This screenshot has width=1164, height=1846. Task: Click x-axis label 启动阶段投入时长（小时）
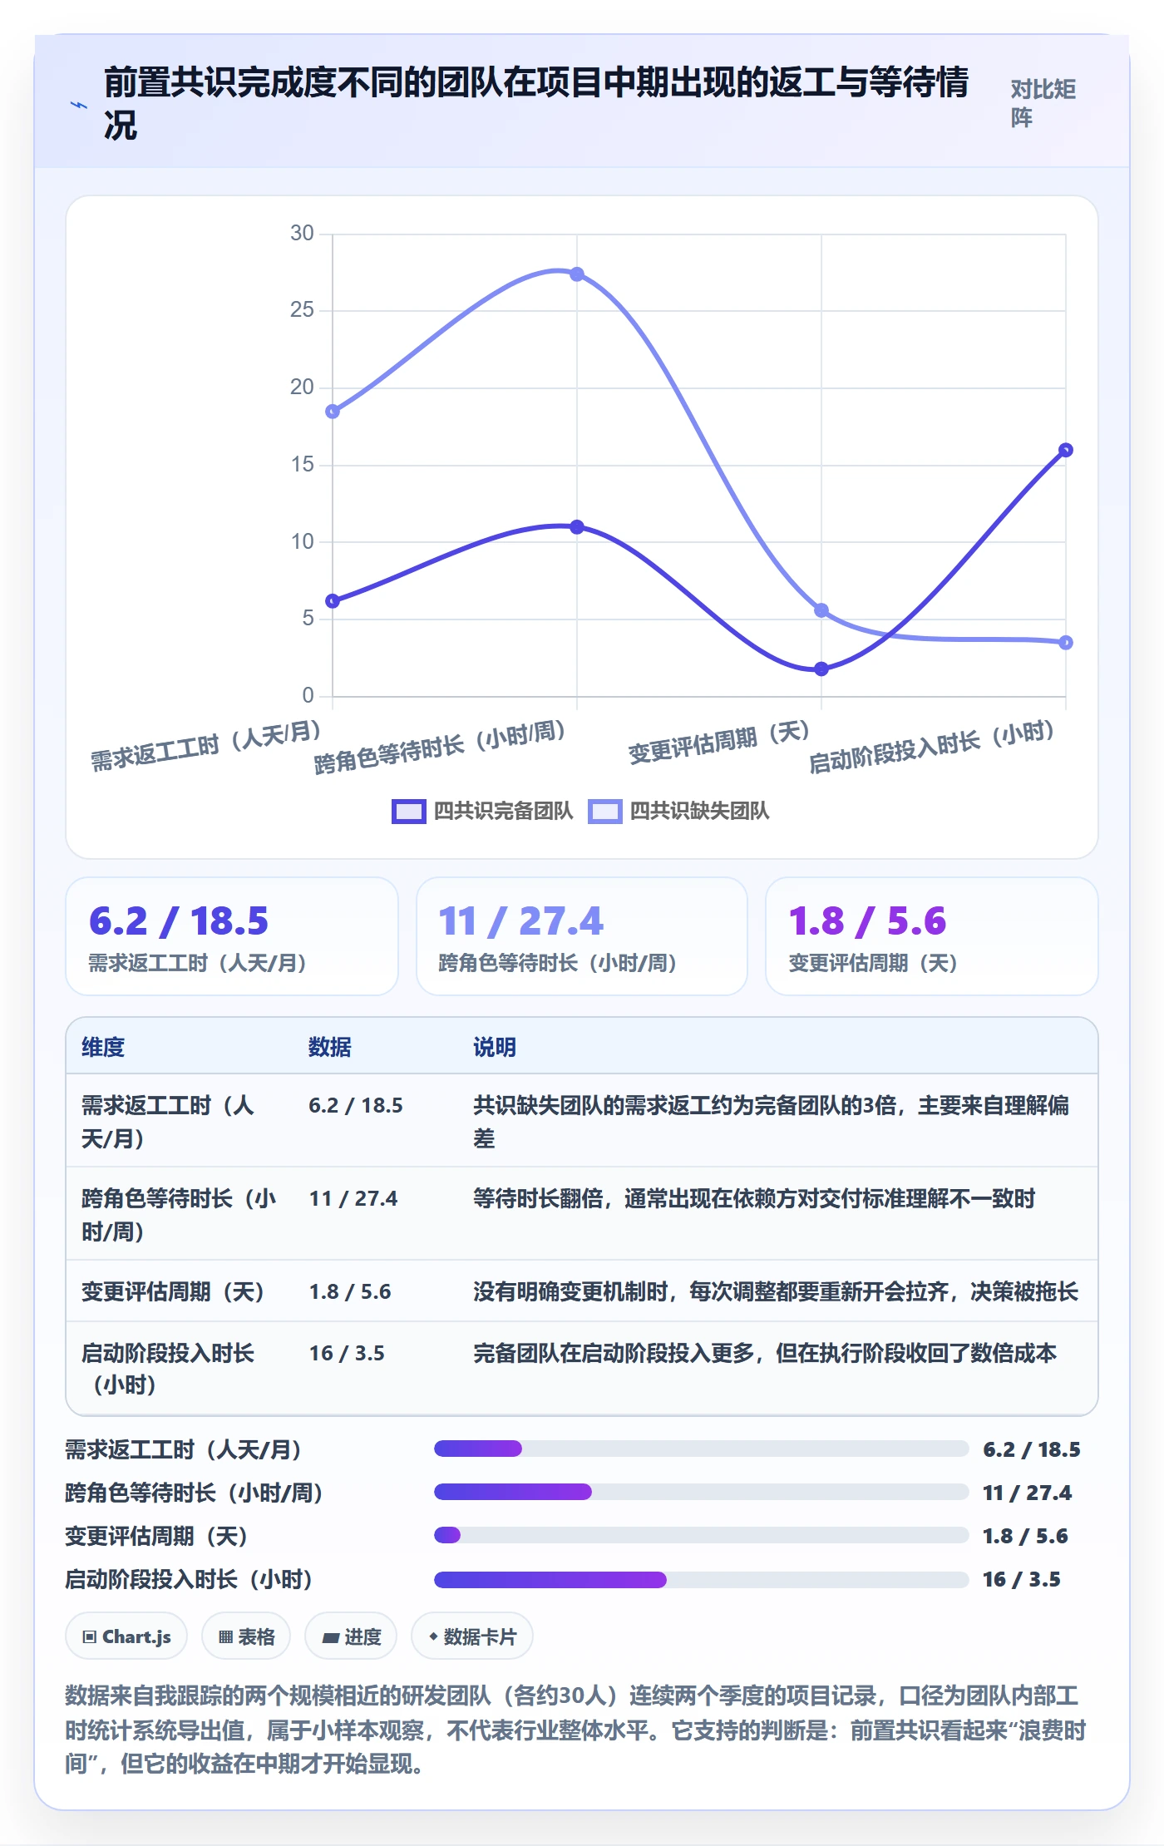[932, 747]
